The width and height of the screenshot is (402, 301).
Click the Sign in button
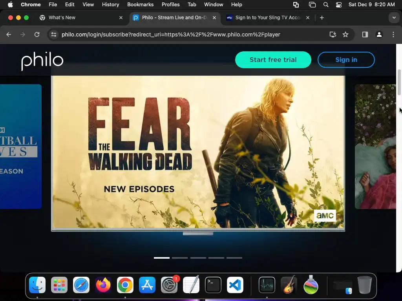[x=346, y=60]
